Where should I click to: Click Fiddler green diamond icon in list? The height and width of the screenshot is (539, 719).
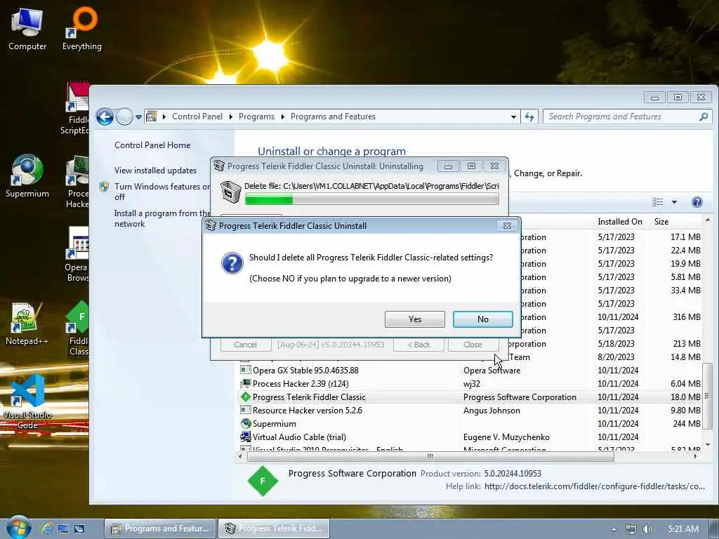(246, 397)
